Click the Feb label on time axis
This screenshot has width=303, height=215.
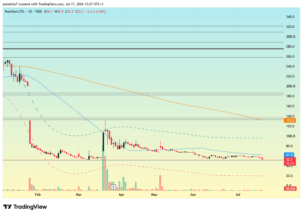(38, 195)
